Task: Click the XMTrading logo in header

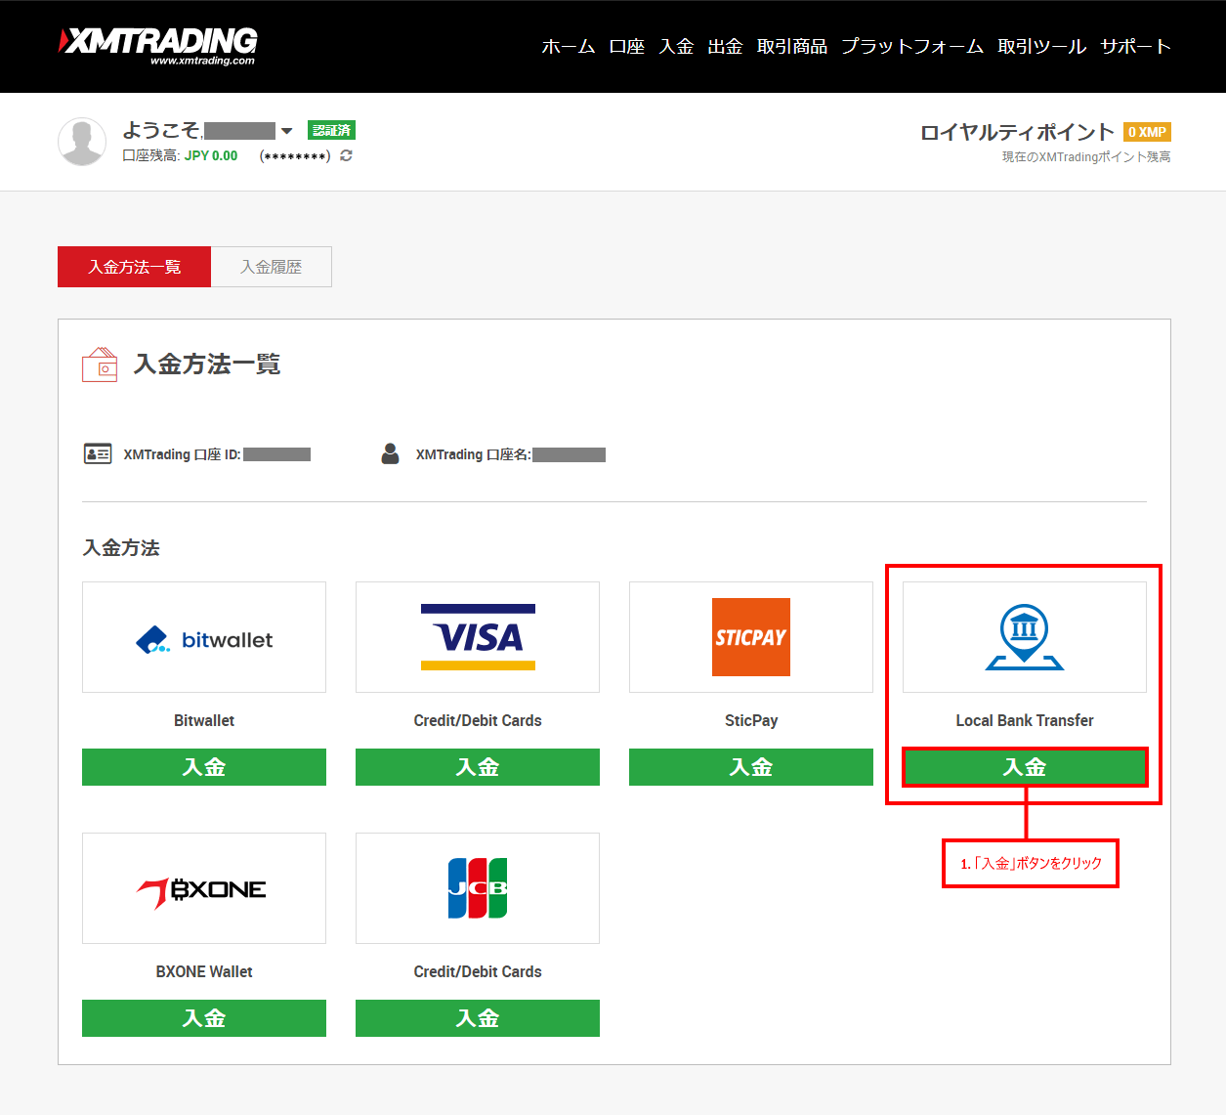Action: click(x=158, y=45)
